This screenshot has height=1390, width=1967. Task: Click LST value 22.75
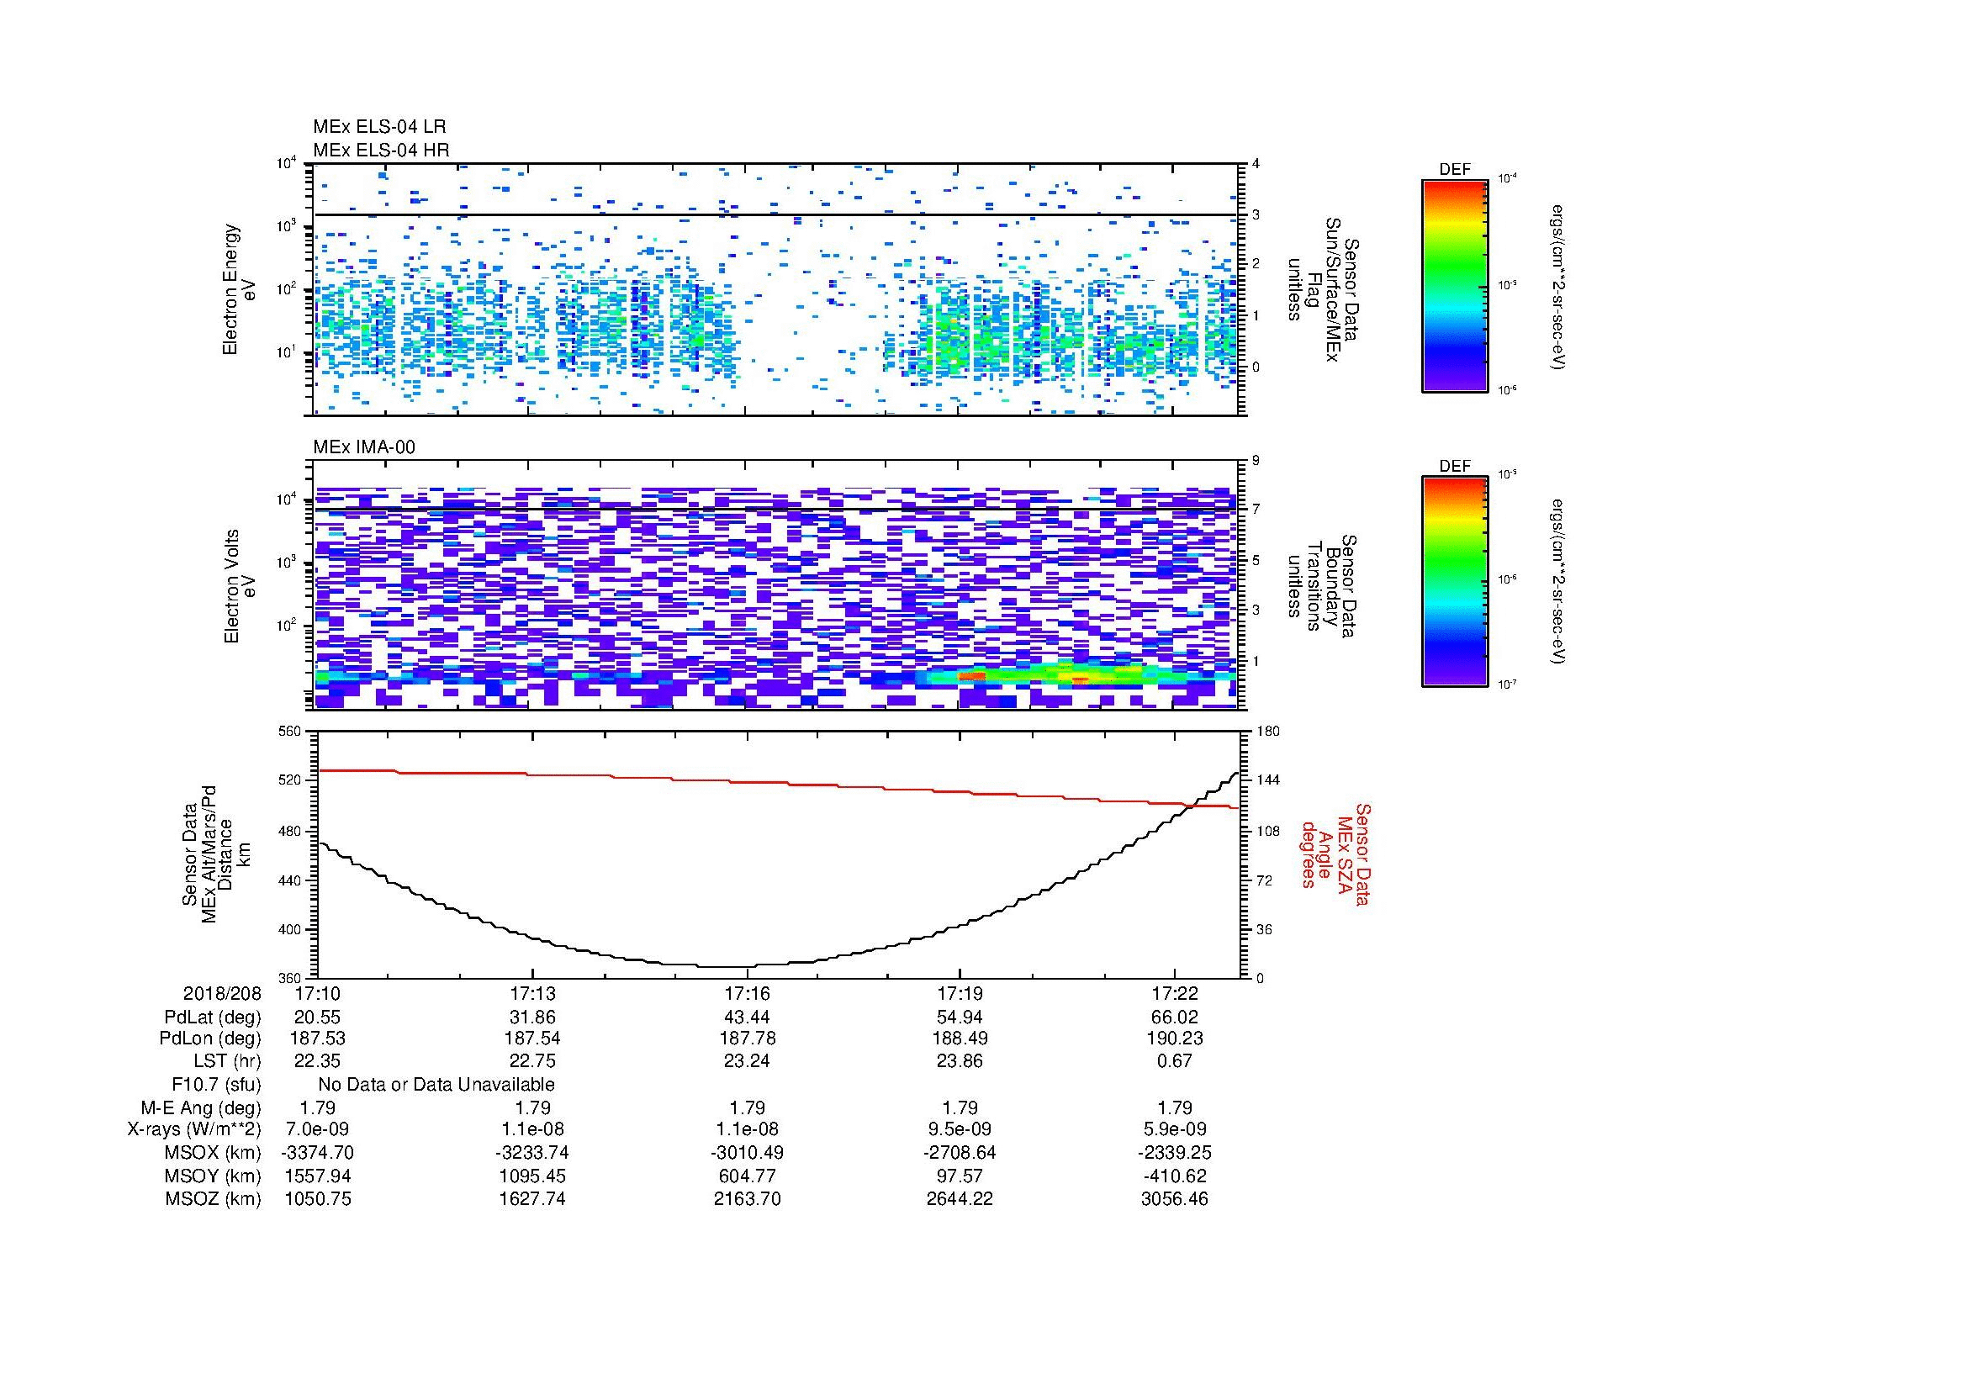tap(533, 1061)
